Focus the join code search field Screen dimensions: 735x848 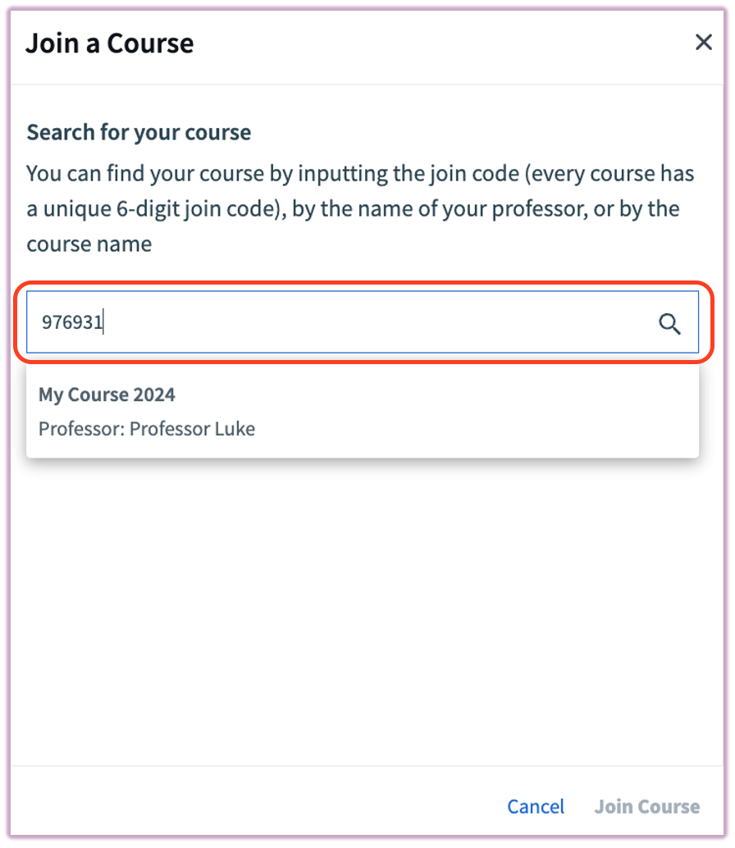click(x=328, y=322)
